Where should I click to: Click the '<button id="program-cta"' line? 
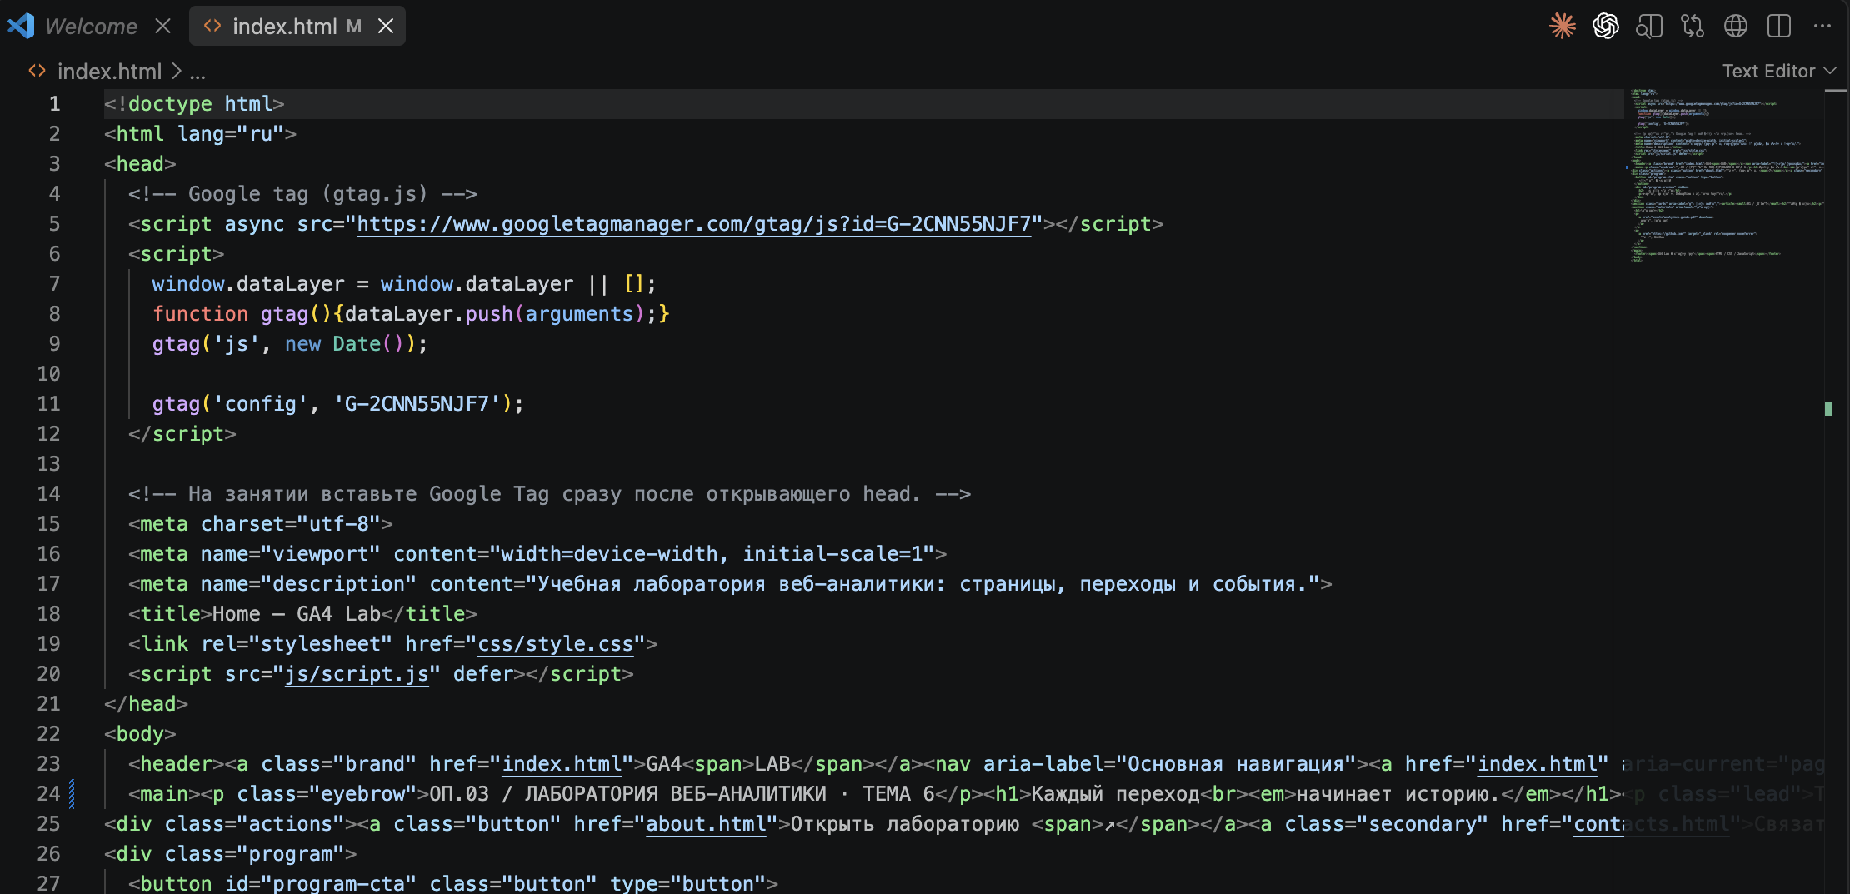coord(452,883)
